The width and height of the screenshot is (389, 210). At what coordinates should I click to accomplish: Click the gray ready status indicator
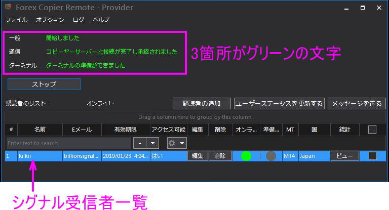pos(271,156)
